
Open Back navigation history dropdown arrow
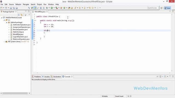coord(95,8)
